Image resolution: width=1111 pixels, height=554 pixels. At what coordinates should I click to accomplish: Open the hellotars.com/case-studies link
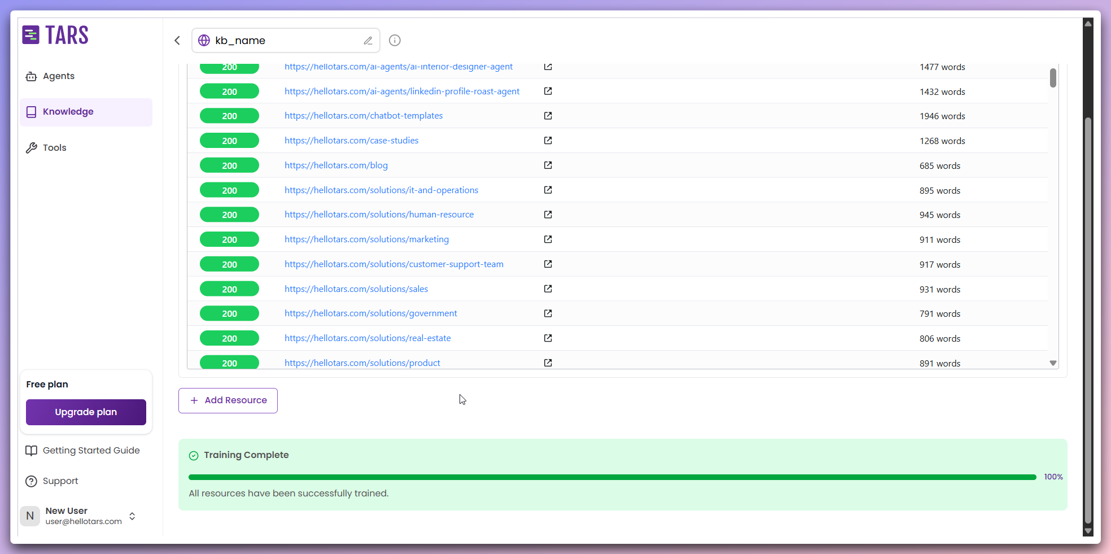pos(352,141)
